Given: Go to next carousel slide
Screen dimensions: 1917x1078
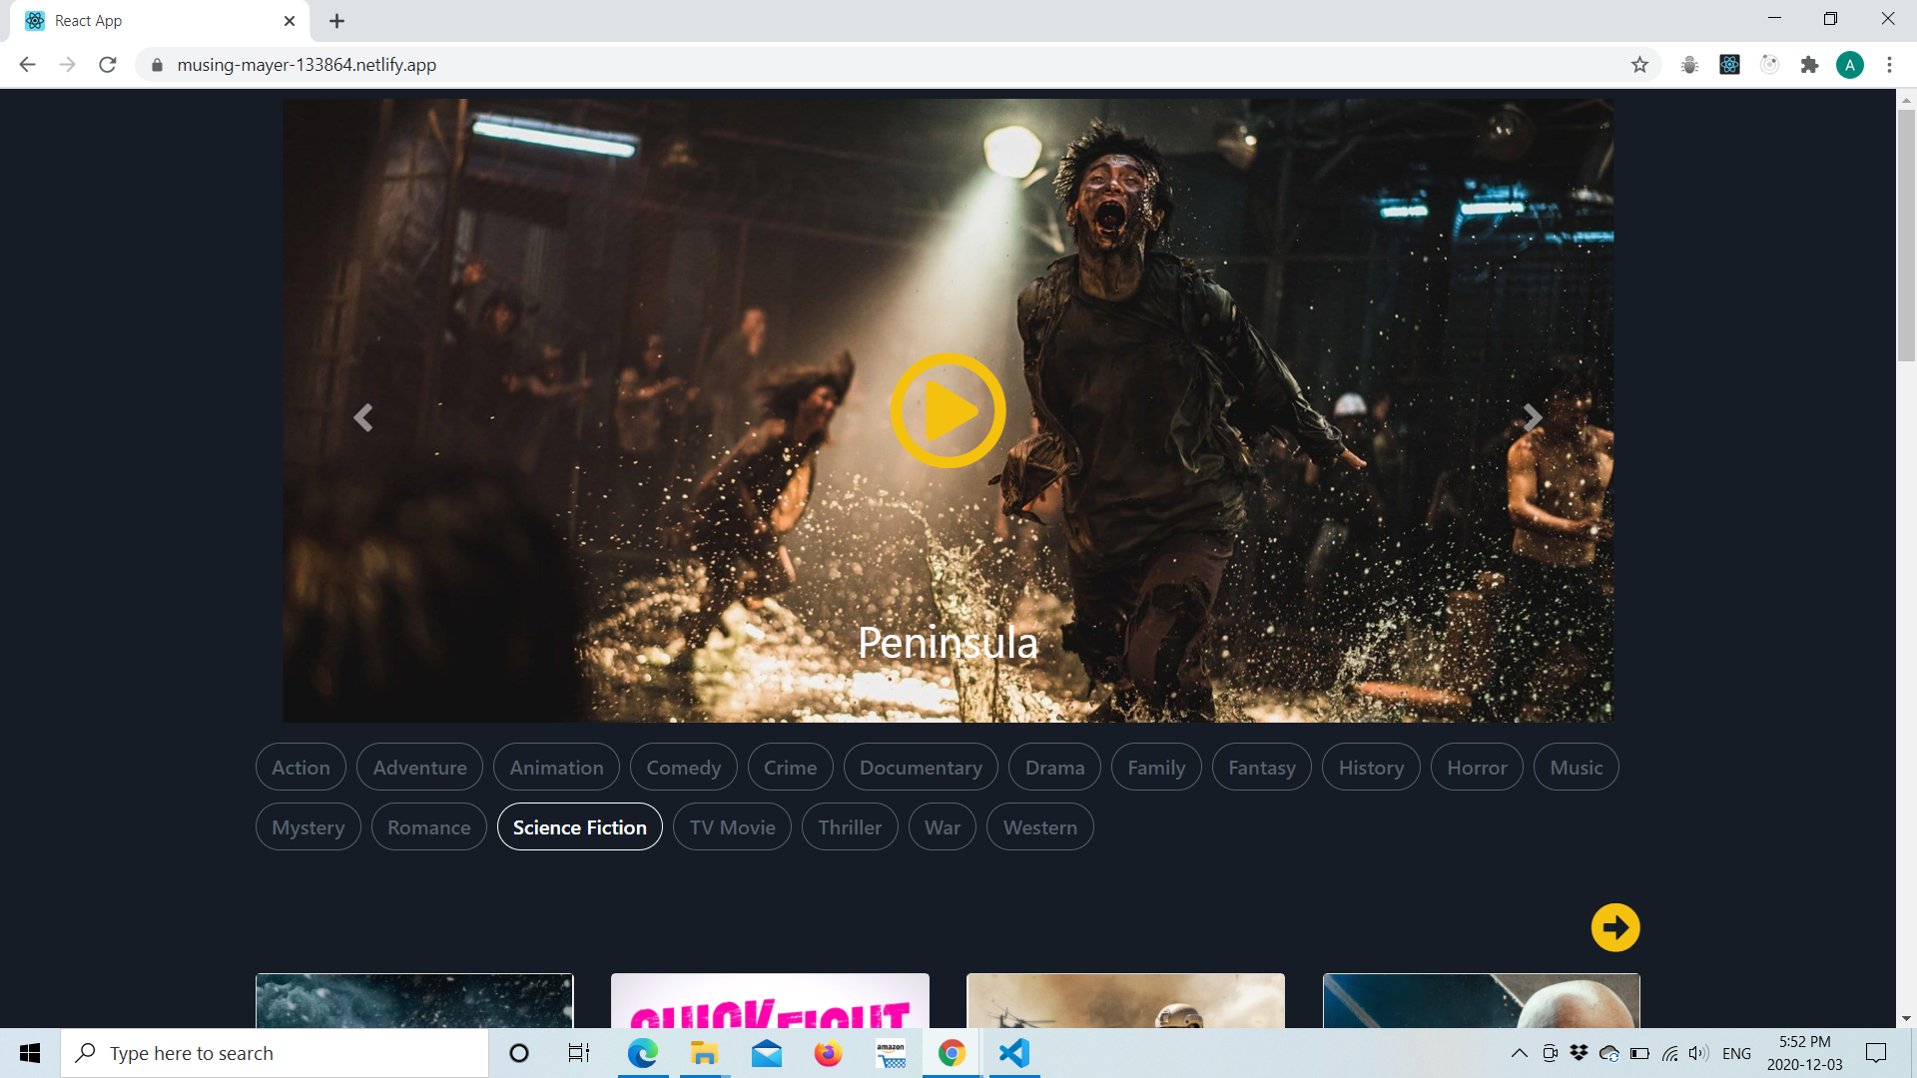Looking at the screenshot, I should [x=1533, y=417].
